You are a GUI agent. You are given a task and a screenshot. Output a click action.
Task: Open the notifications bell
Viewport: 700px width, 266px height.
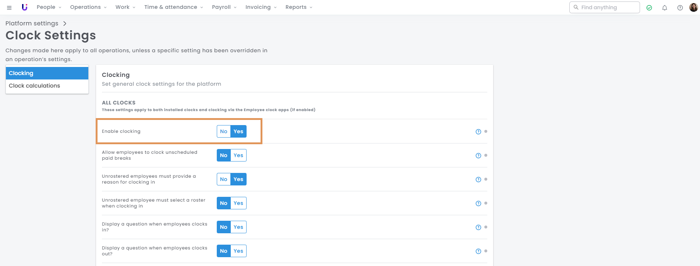[665, 8]
